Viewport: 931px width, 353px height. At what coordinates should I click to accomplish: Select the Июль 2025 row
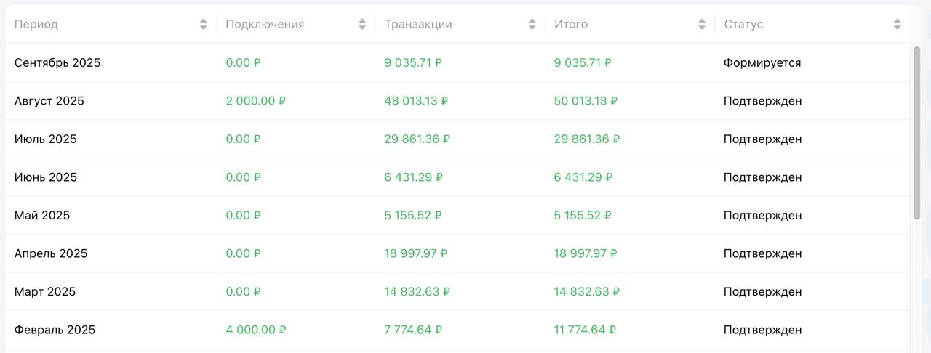[x=46, y=139]
